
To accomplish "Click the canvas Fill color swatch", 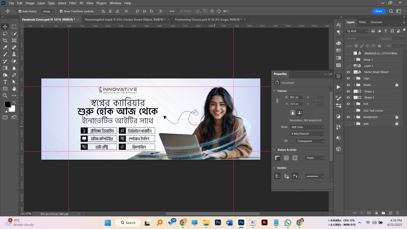I will (x=292, y=141).
